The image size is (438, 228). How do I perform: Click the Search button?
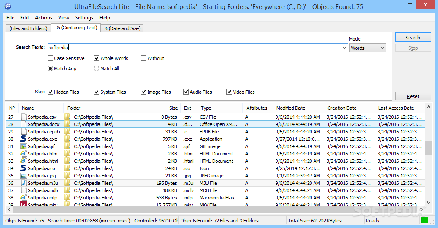[x=413, y=38]
